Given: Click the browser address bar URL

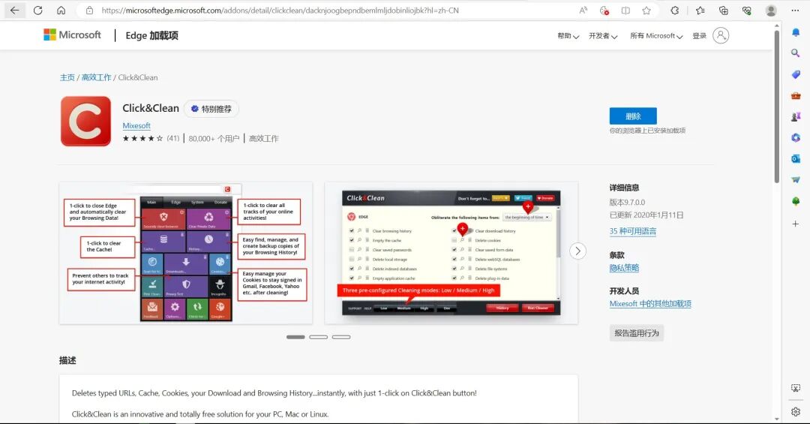Looking at the screenshot, I should (280, 11).
